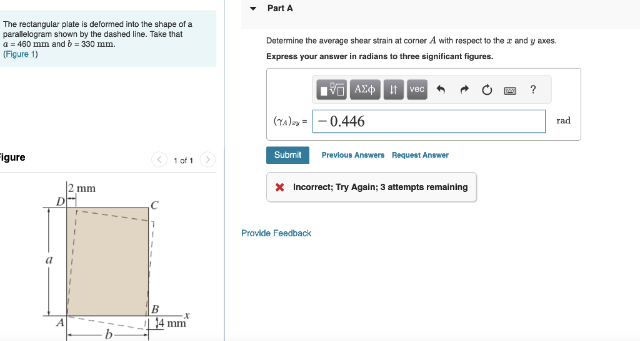Open the Figure 1 link
The image size is (640, 341).
[x=21, y=54]
